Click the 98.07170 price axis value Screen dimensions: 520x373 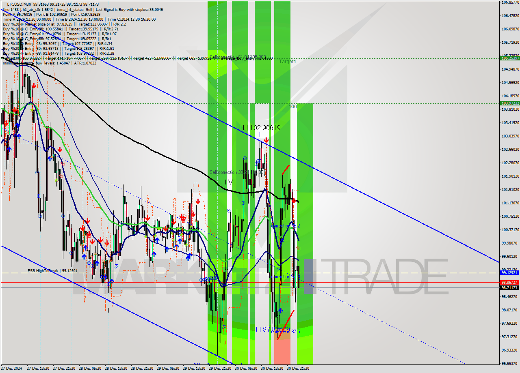pos(510,310)
